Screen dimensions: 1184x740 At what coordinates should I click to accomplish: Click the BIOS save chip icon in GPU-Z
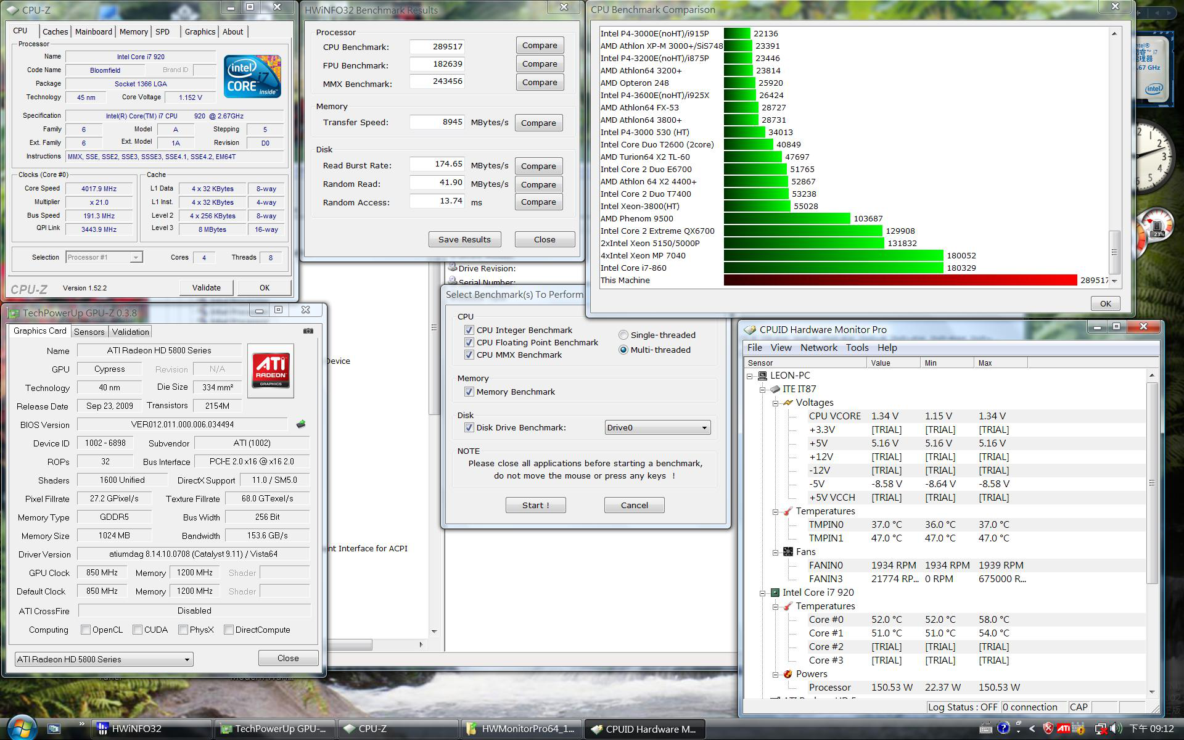pos(301,424)
